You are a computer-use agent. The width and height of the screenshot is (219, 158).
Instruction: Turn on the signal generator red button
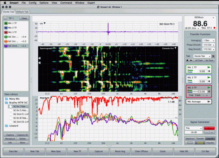click(x=210, y=128)
